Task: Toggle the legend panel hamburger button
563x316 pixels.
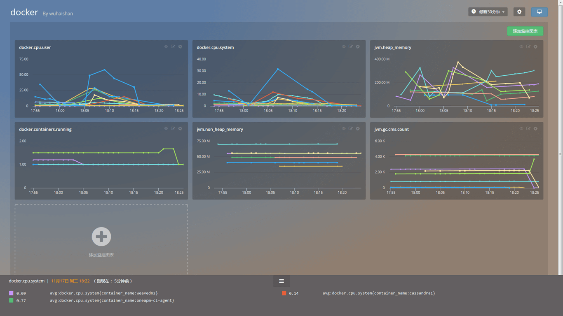Action: (281, 281)
